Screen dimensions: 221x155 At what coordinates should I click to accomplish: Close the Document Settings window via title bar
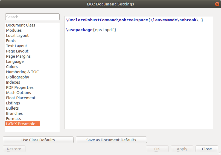coord(216,4)
